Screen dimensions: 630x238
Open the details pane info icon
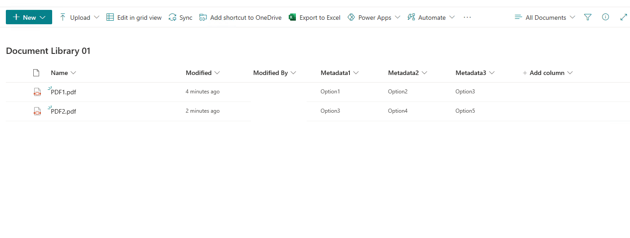pos(606,17)
